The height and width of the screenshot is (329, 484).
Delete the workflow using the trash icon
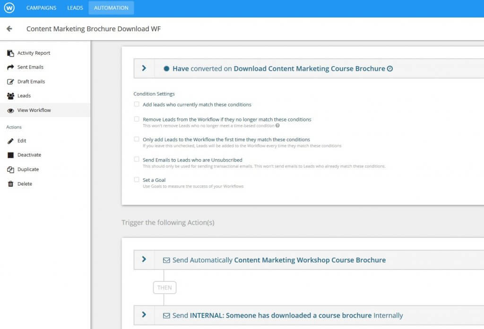point(23,184)
